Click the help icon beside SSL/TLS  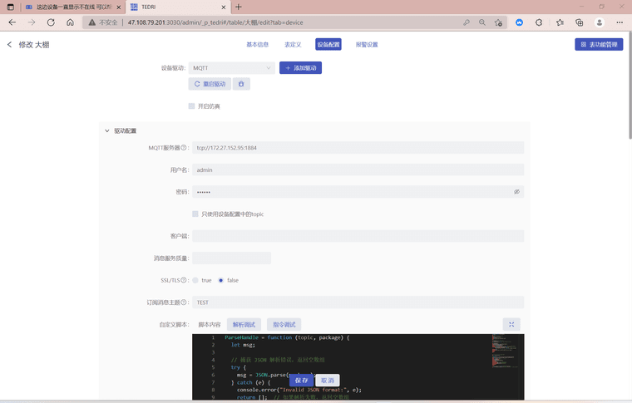click(x=184, y=280)
